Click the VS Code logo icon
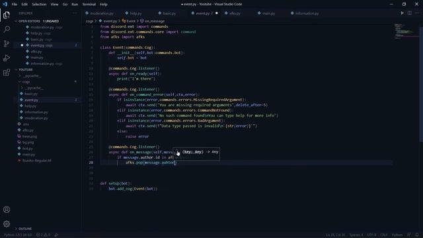 5,4
